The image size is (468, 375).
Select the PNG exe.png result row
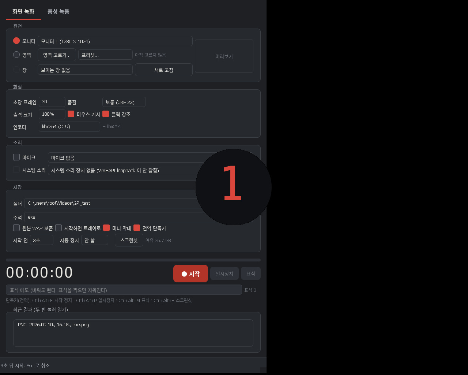(133, 325)
